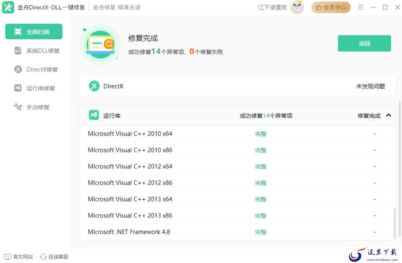Minimize the application window
This screenshot has width=402, height=263.
click(x=373, y=8)
